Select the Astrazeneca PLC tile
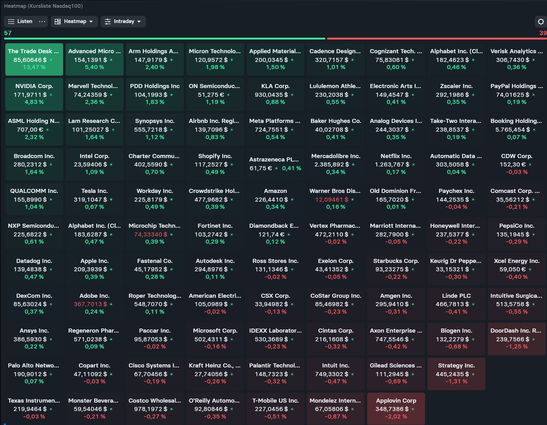Viewport: 547px width, 425px height. click(x=276, y=164)
